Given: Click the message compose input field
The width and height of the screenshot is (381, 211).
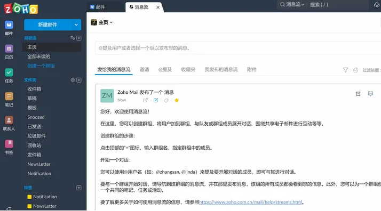Looking at the screenshot, I should click(x=238, y=48).
